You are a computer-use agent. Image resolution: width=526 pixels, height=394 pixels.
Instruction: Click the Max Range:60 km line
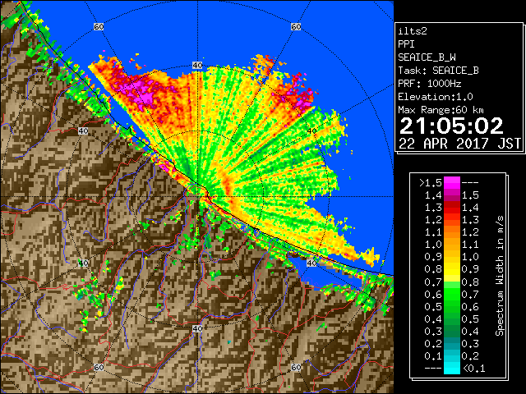tap(441, 110)
